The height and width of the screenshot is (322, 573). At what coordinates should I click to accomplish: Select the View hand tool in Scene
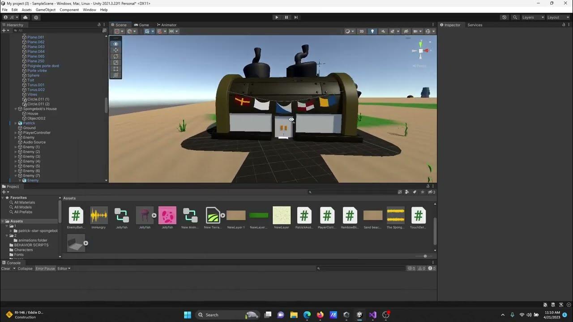pos(115,44)
